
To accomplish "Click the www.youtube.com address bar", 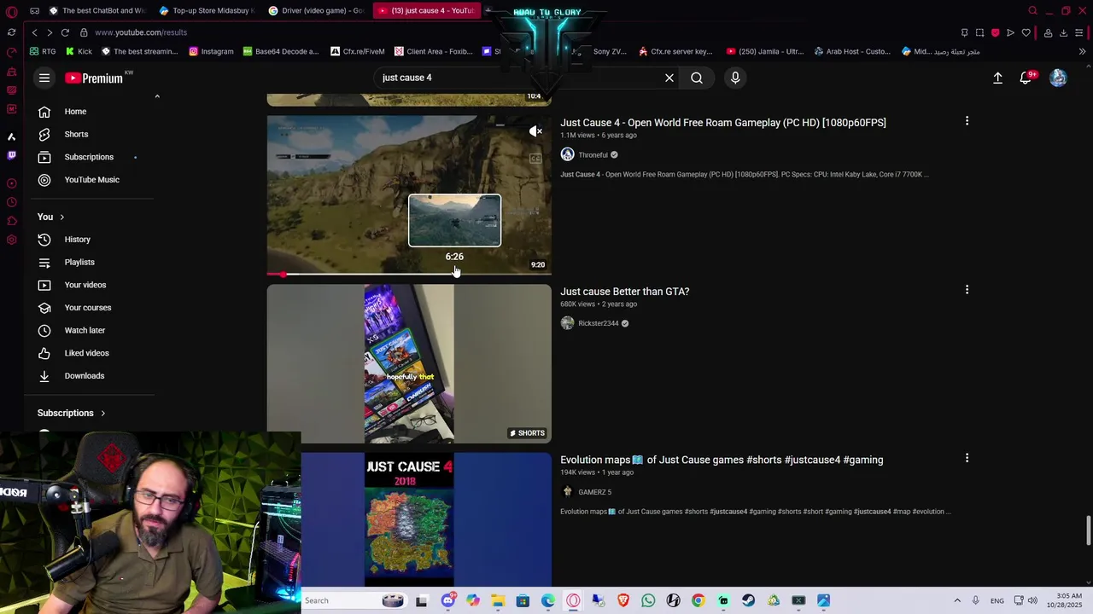I will 141,32.
